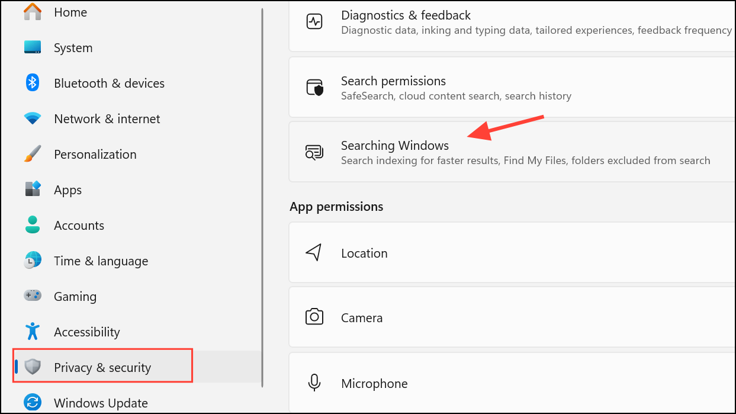Select the System icon in the sidebar
736x414 pixels.
(32, 47)
